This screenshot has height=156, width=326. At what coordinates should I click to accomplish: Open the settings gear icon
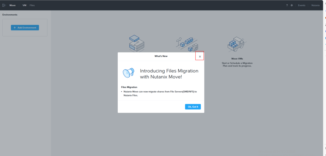tap(292, 5)
